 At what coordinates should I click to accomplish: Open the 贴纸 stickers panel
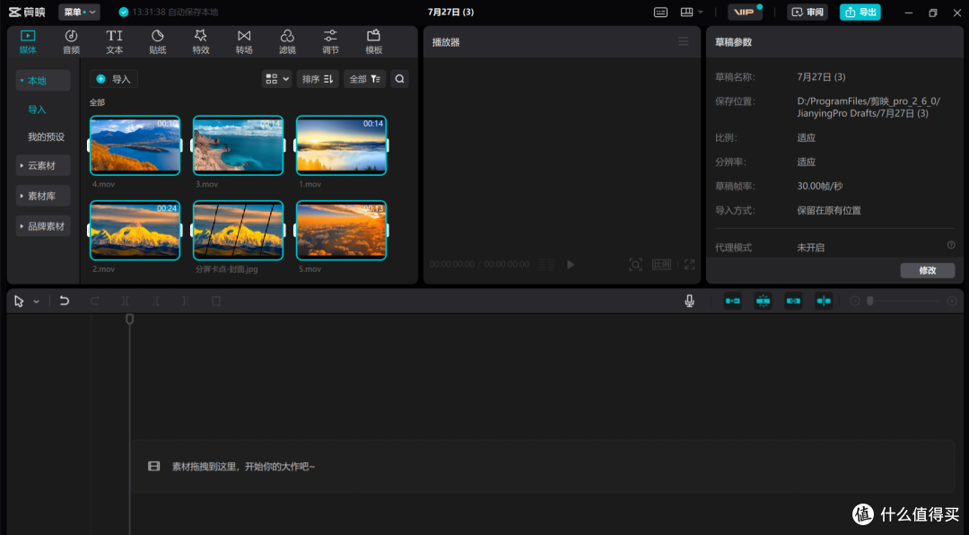pos(158,42)
